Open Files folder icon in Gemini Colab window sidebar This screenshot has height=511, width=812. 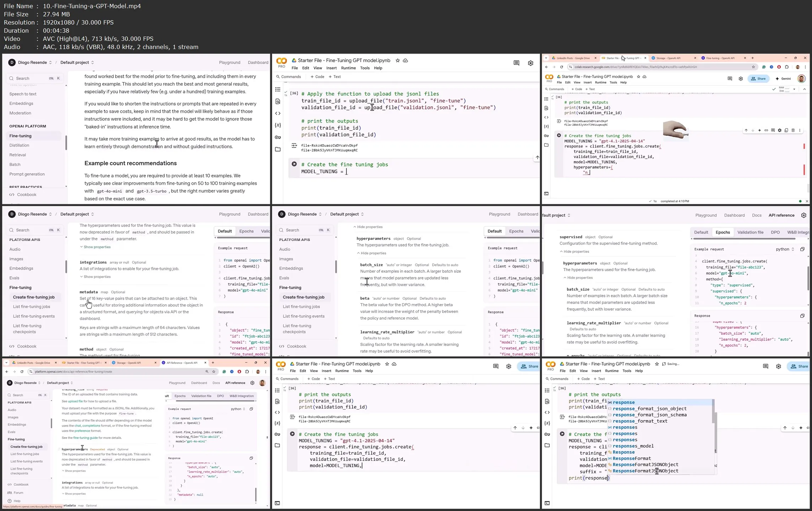pyautogui.click(x=546, y=145)
